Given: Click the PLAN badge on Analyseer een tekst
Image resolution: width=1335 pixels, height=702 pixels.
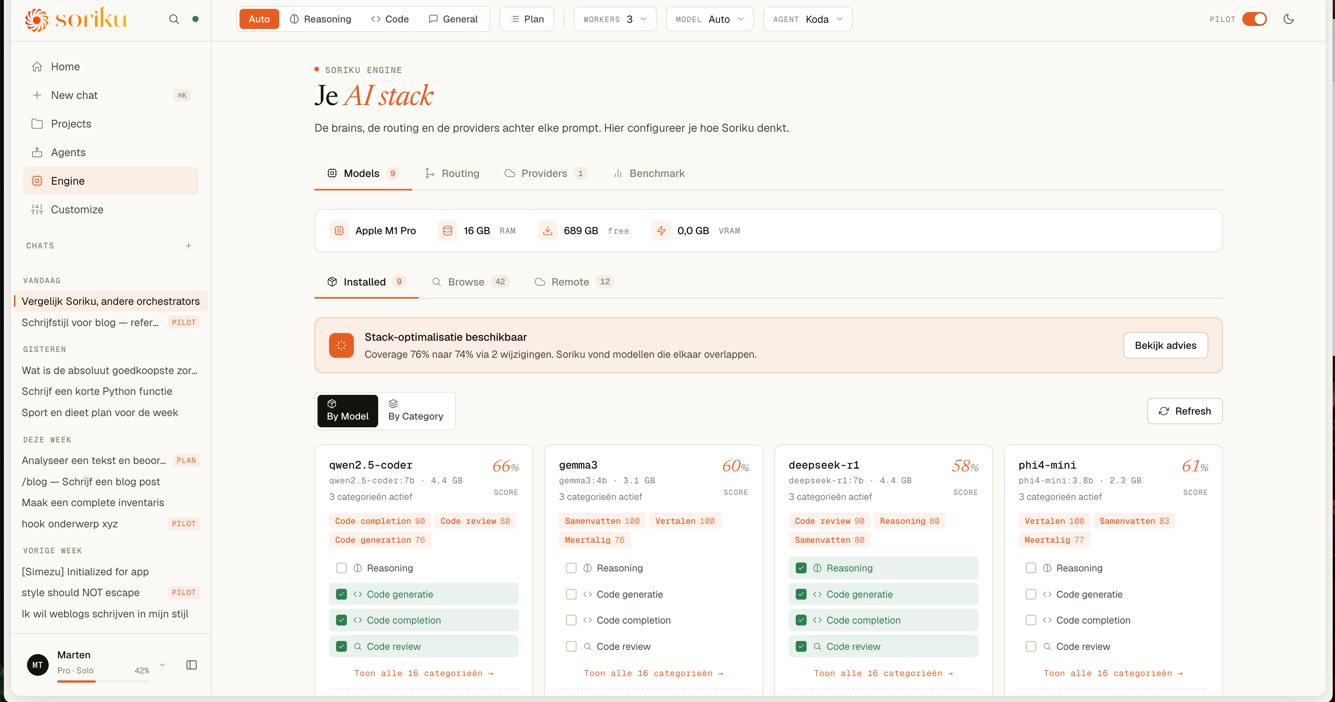Looking at the screenshot, I should tap(187, 460).
